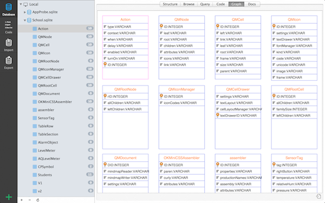Screen dimensions: 325x203
Task: Switch to the Structure tab
Action: click(170, 4)
